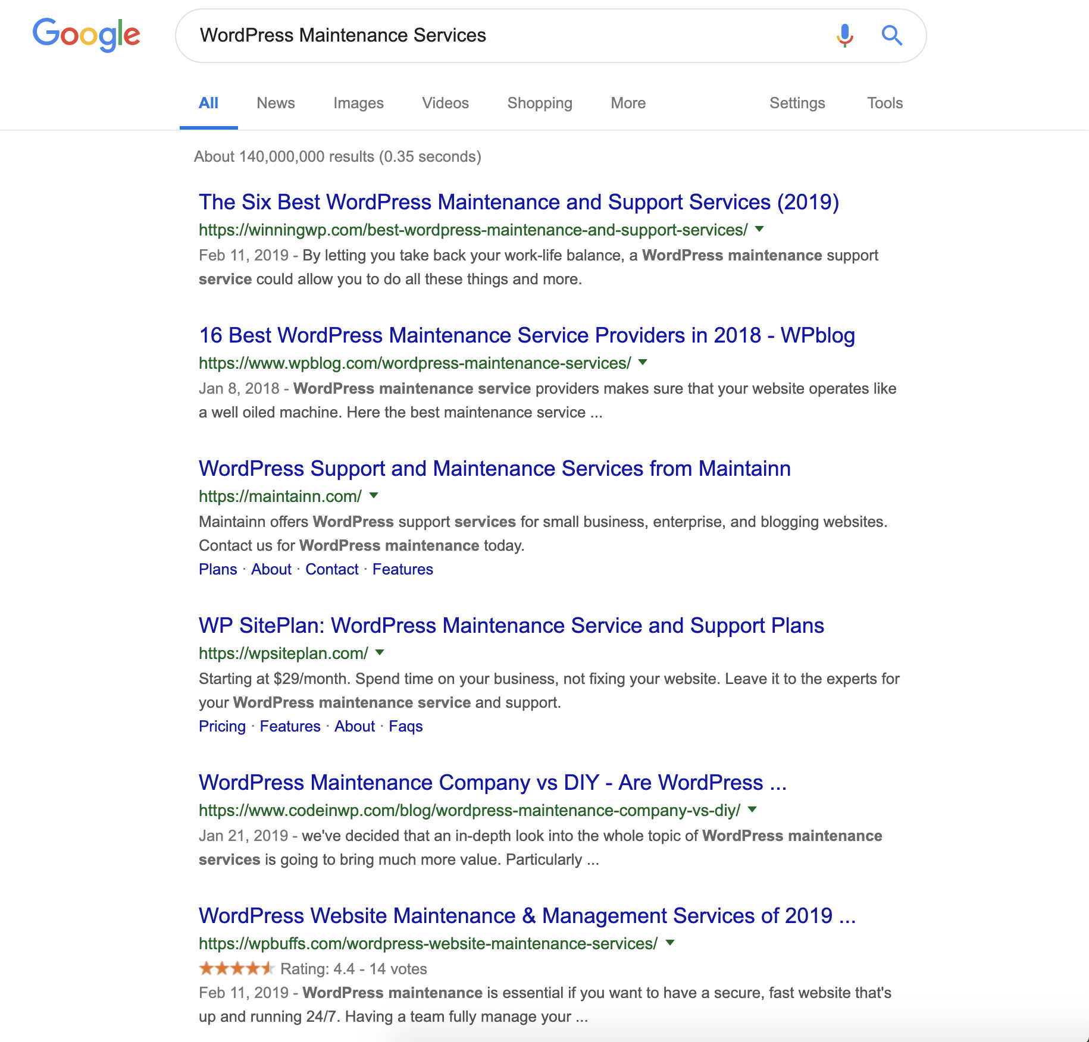The height and width of the screenshot is (1042, 1089).
Task: Open the More search menu
Action: point(628,103)
